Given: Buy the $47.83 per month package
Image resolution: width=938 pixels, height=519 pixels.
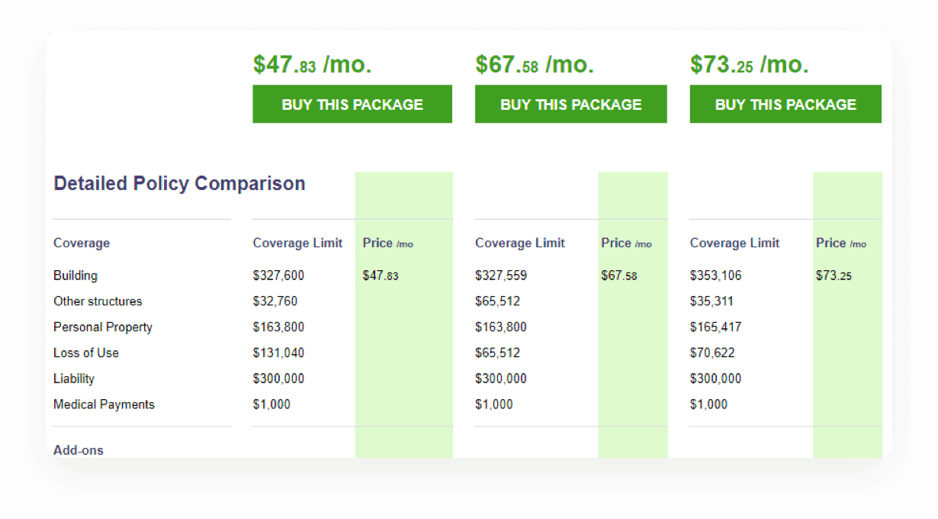Looking at the screenshot, I should [x=352, y=104].
